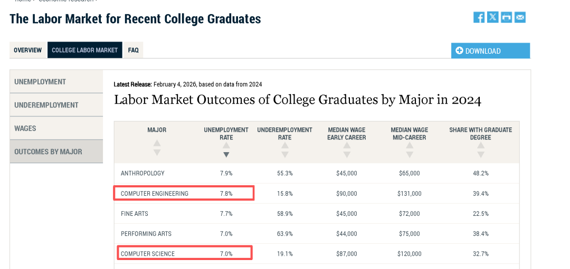Sort Major column ascending arrow
Screen dimensions: 570x269
157,144
